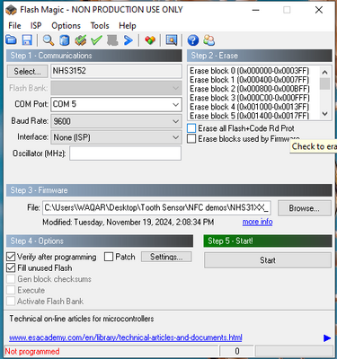Click the Modified date text
Viewport: 337px width, 359px height.
click(129, 223)
